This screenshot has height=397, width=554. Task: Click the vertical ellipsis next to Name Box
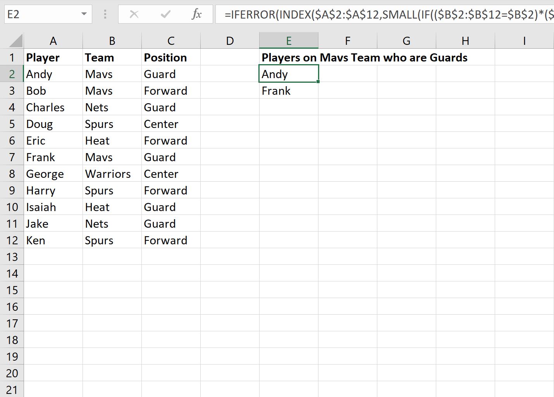(x=105, y=14)
